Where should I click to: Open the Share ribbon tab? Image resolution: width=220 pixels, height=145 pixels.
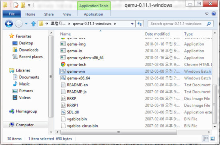point(49,14)
